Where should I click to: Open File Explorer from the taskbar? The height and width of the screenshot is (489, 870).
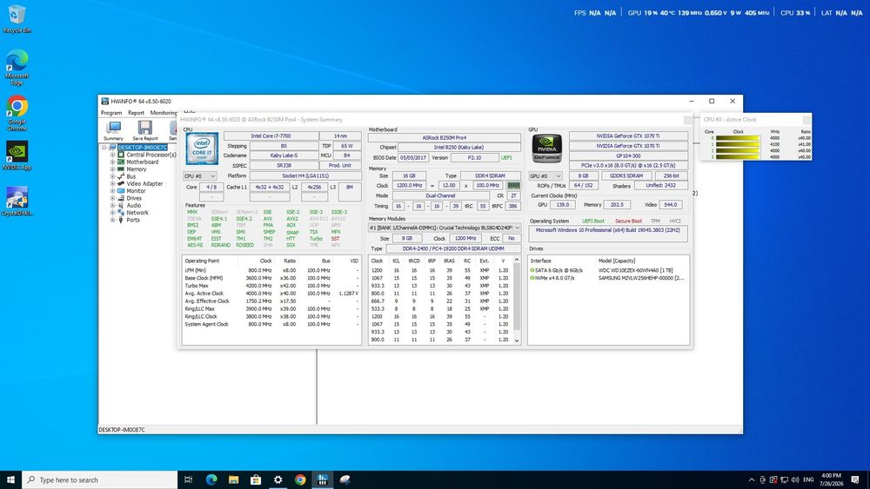pyautogui.click(x=233, y=479)
